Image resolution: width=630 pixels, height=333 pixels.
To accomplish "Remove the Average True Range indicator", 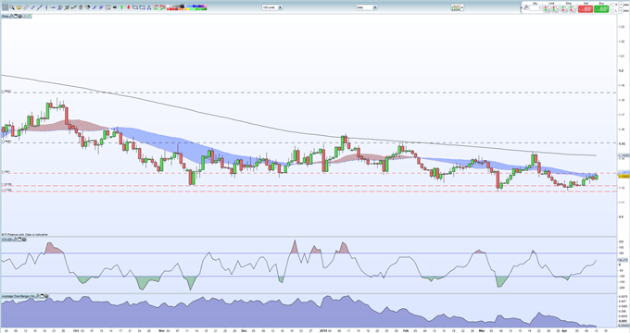I will pyautogui.click(x=46, y=296).
